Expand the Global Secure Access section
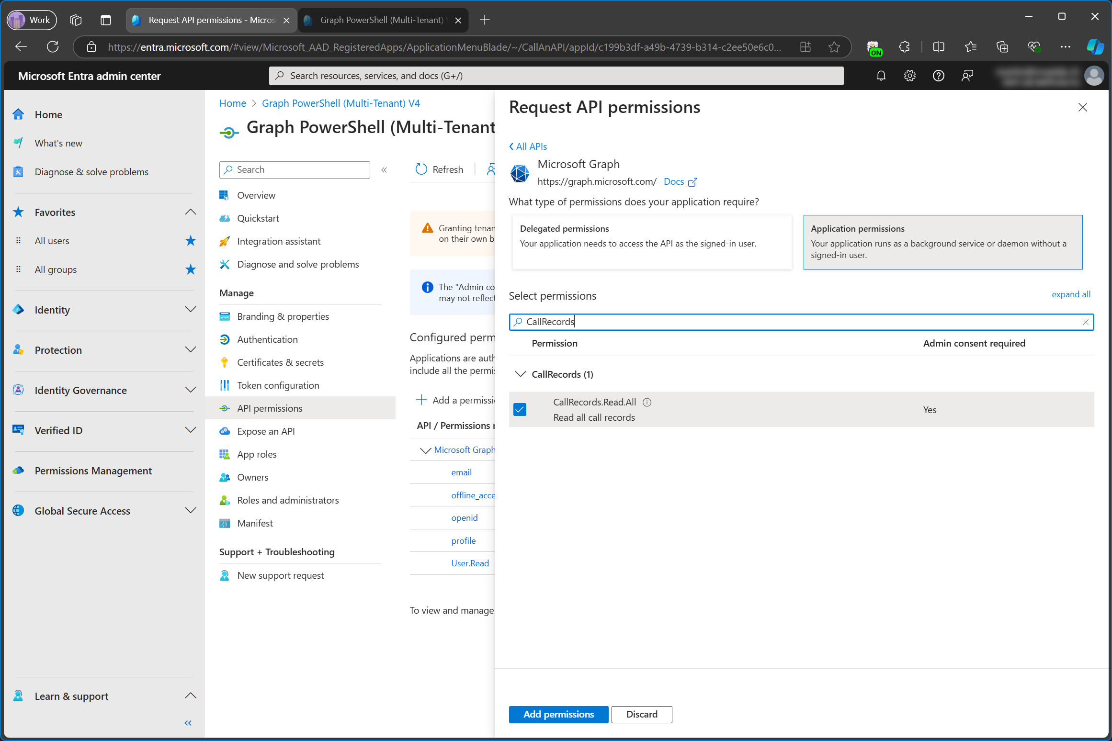The image size is (1112, 741). 191,511
